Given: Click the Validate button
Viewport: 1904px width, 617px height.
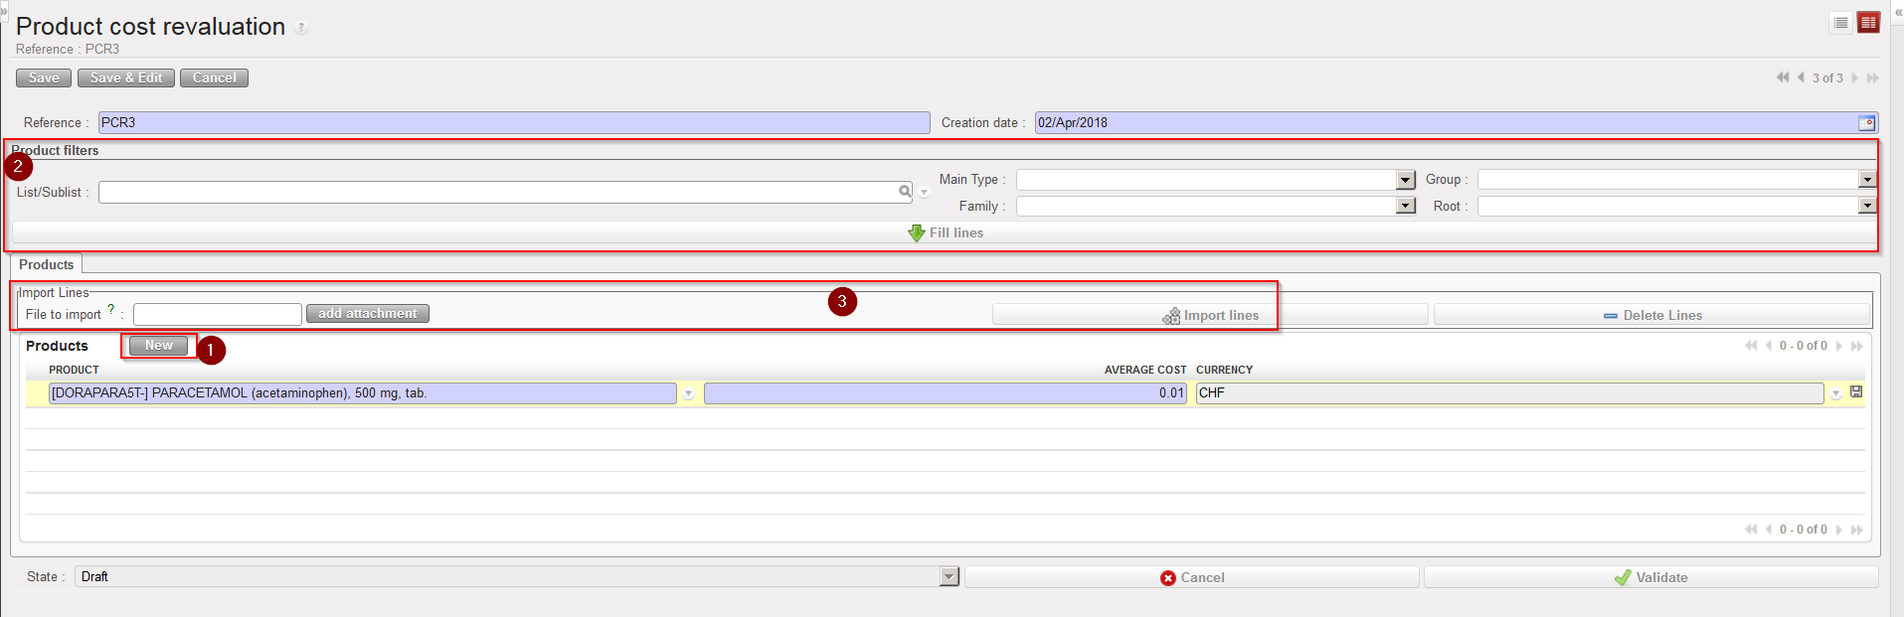Looking at the screenshot, I should coord(1650,577).
